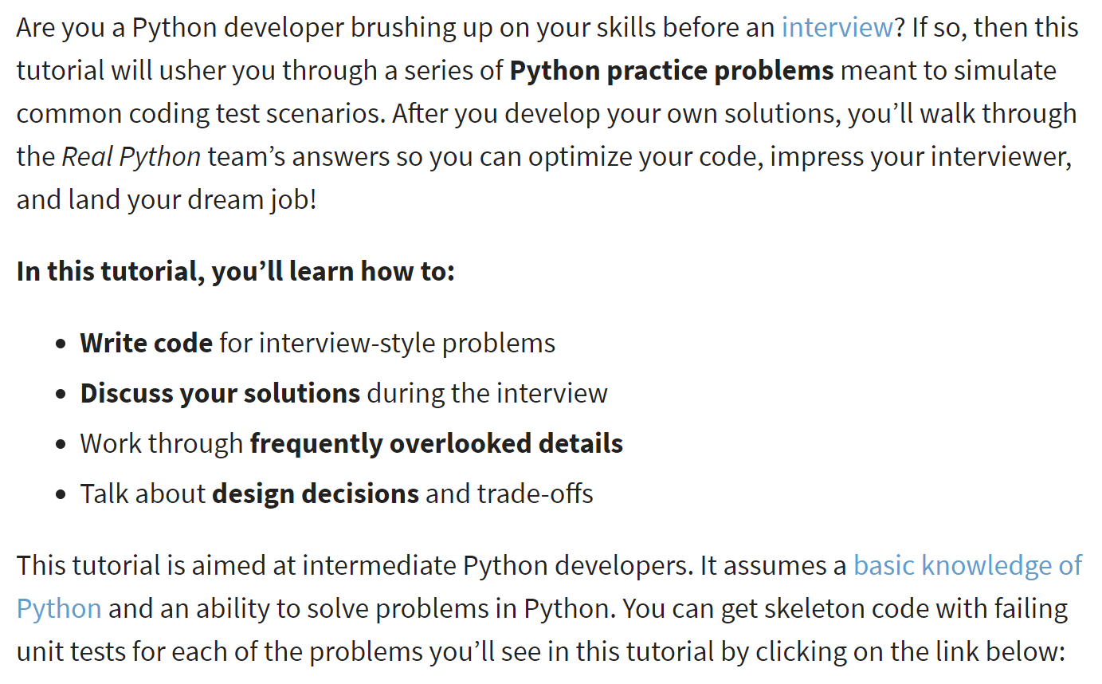
Task: Click the bold "Python practice problems" text
Action: pyautogui.click(x=672, y=71)
